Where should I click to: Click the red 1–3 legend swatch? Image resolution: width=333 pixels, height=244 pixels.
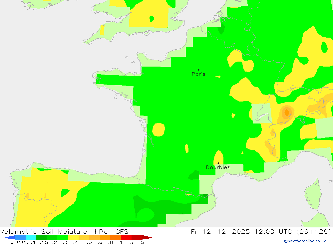pyautogui.click(x=126, y=237)
